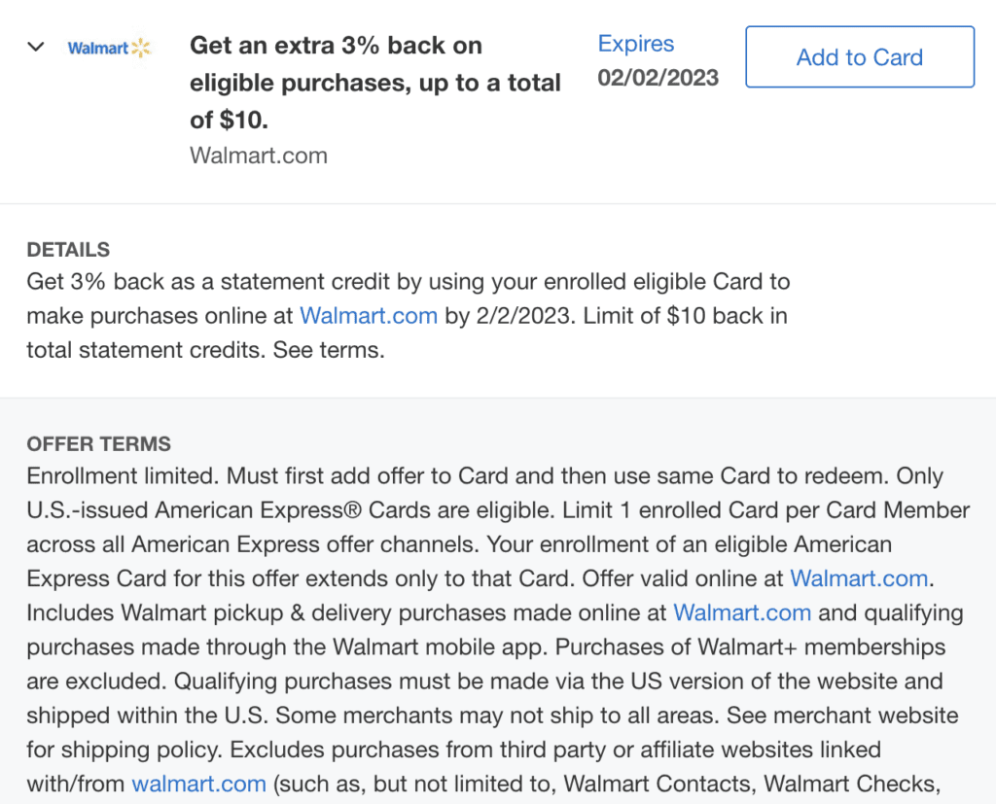This screenshot has width=996, height=804.
Task: Open the Walmart.com link in Details paragraph
Action: click(x=369, y=316)
